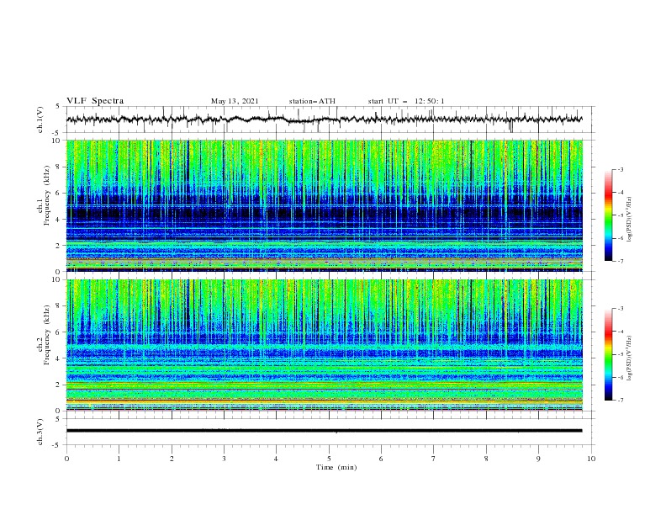Click the 'ch.3(V)' axis label

click(40, 432)
